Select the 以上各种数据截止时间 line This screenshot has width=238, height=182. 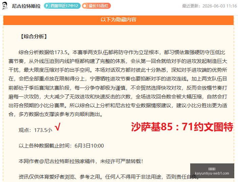tap(61, 146)
